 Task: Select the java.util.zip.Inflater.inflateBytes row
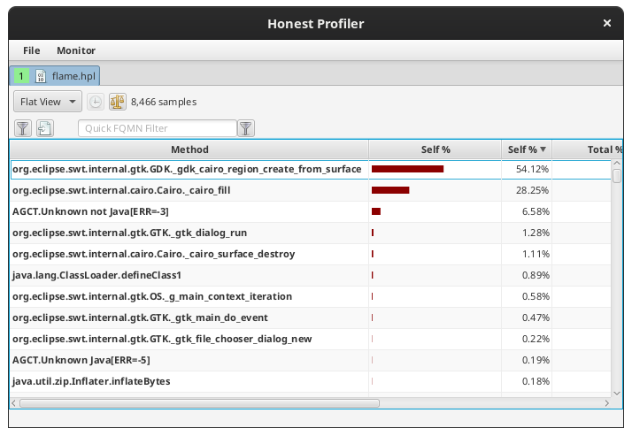click(x=311, y=382)
